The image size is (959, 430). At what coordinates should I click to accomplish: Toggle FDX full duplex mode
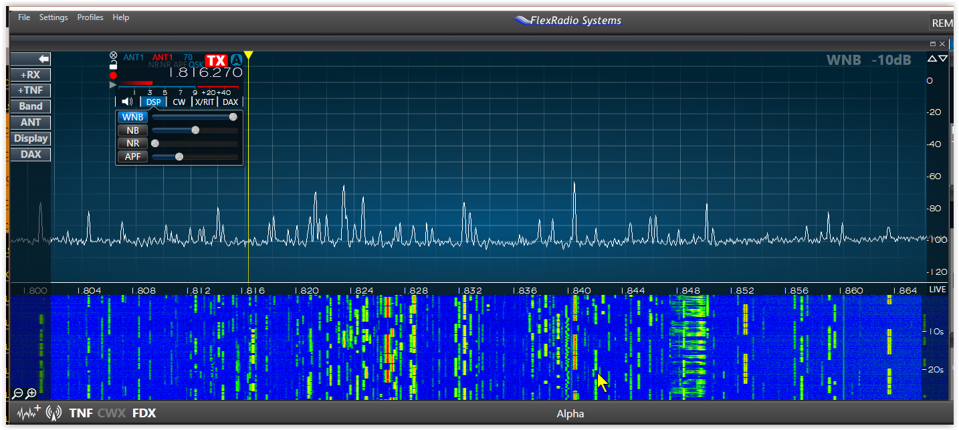coord(144,413)
